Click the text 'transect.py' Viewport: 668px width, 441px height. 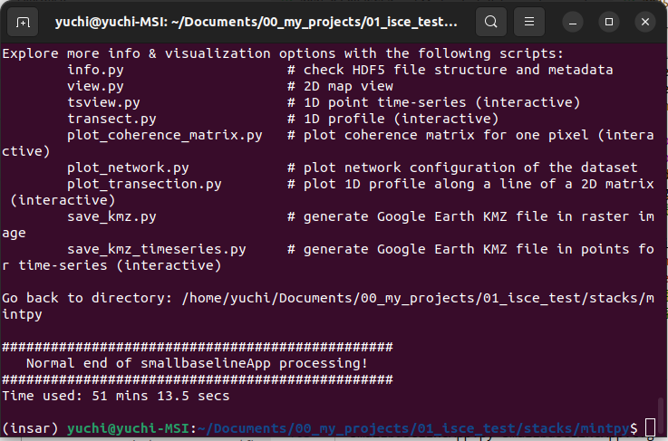(x=111, y=119)
